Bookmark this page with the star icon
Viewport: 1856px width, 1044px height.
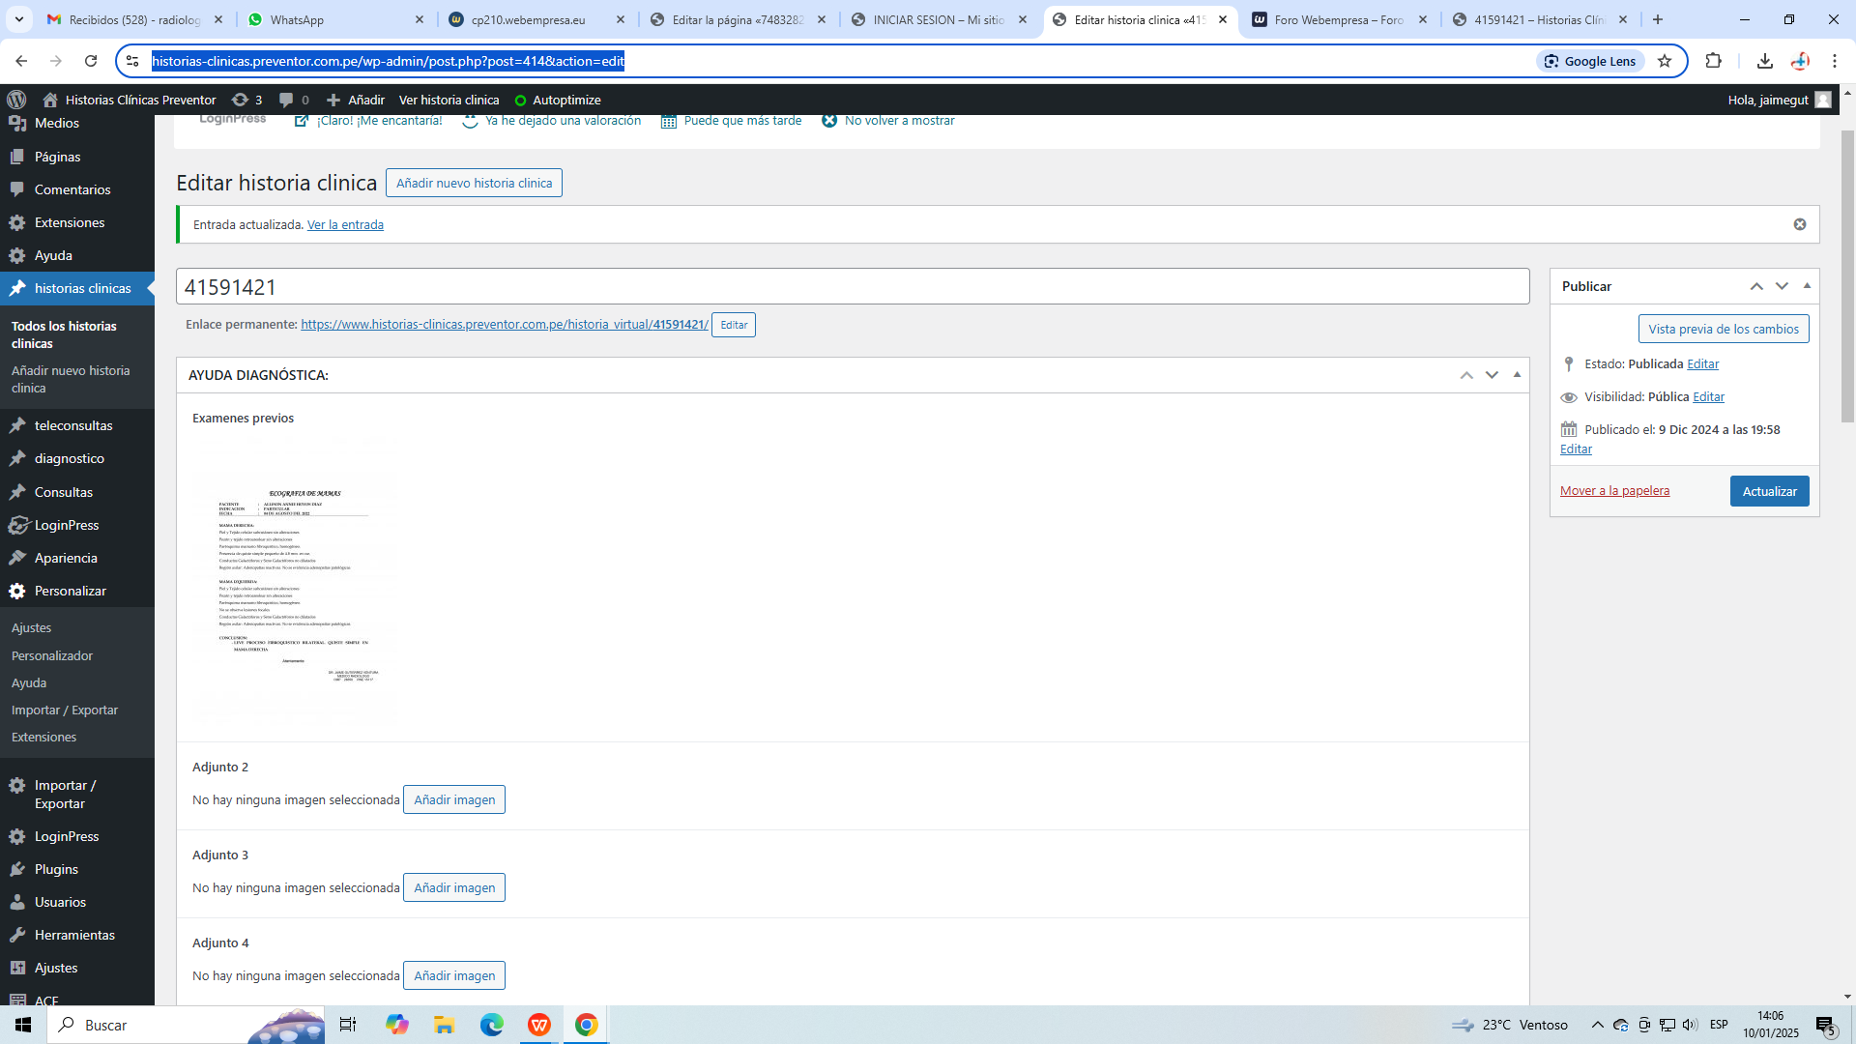click(1665, 61)
